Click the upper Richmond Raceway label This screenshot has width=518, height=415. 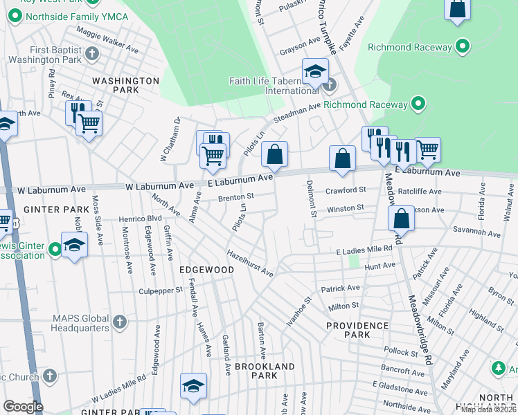410,48
